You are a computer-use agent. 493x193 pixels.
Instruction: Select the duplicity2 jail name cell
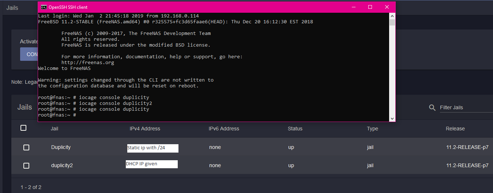(62, 165)
